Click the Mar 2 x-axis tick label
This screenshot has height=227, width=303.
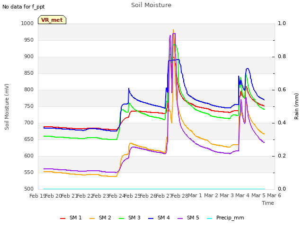point(211,195)
